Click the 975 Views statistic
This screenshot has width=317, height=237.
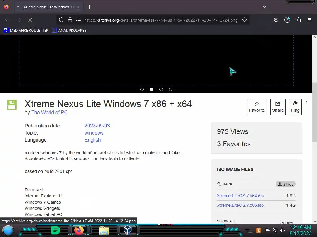pos(232,131)
